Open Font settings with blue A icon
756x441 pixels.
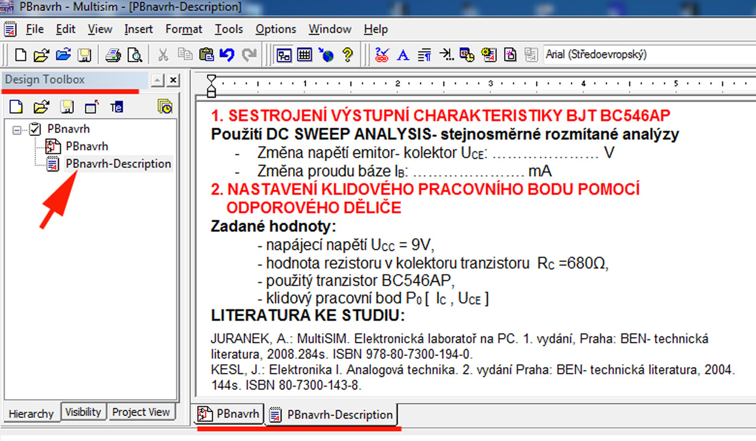click(x=403, y=55)
